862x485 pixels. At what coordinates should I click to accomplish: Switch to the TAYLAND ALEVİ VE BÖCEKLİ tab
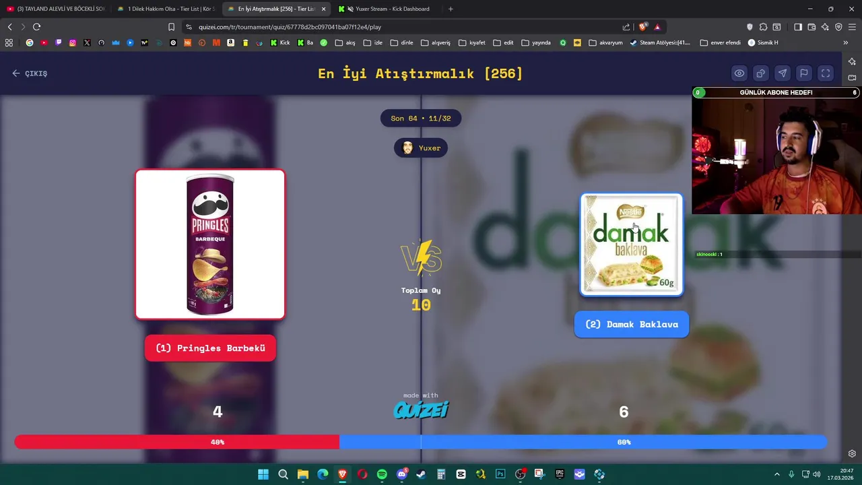tap(55, 9)
